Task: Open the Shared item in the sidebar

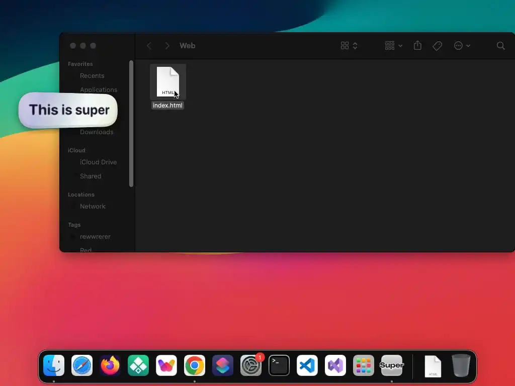Action: pos(91,176)
